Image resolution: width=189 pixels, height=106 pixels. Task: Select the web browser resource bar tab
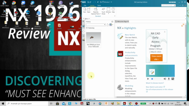pos(84,26)
